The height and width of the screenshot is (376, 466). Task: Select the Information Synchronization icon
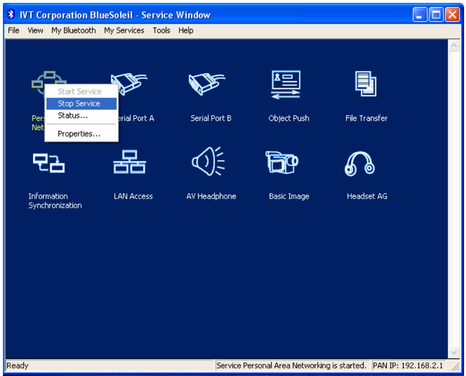point(49,163)
